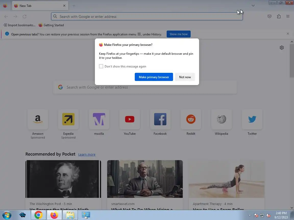The height and width of the screenshot is (220, 294).
Task: Reload the current page
Action: pyautogui.click(x=24, y=17)
